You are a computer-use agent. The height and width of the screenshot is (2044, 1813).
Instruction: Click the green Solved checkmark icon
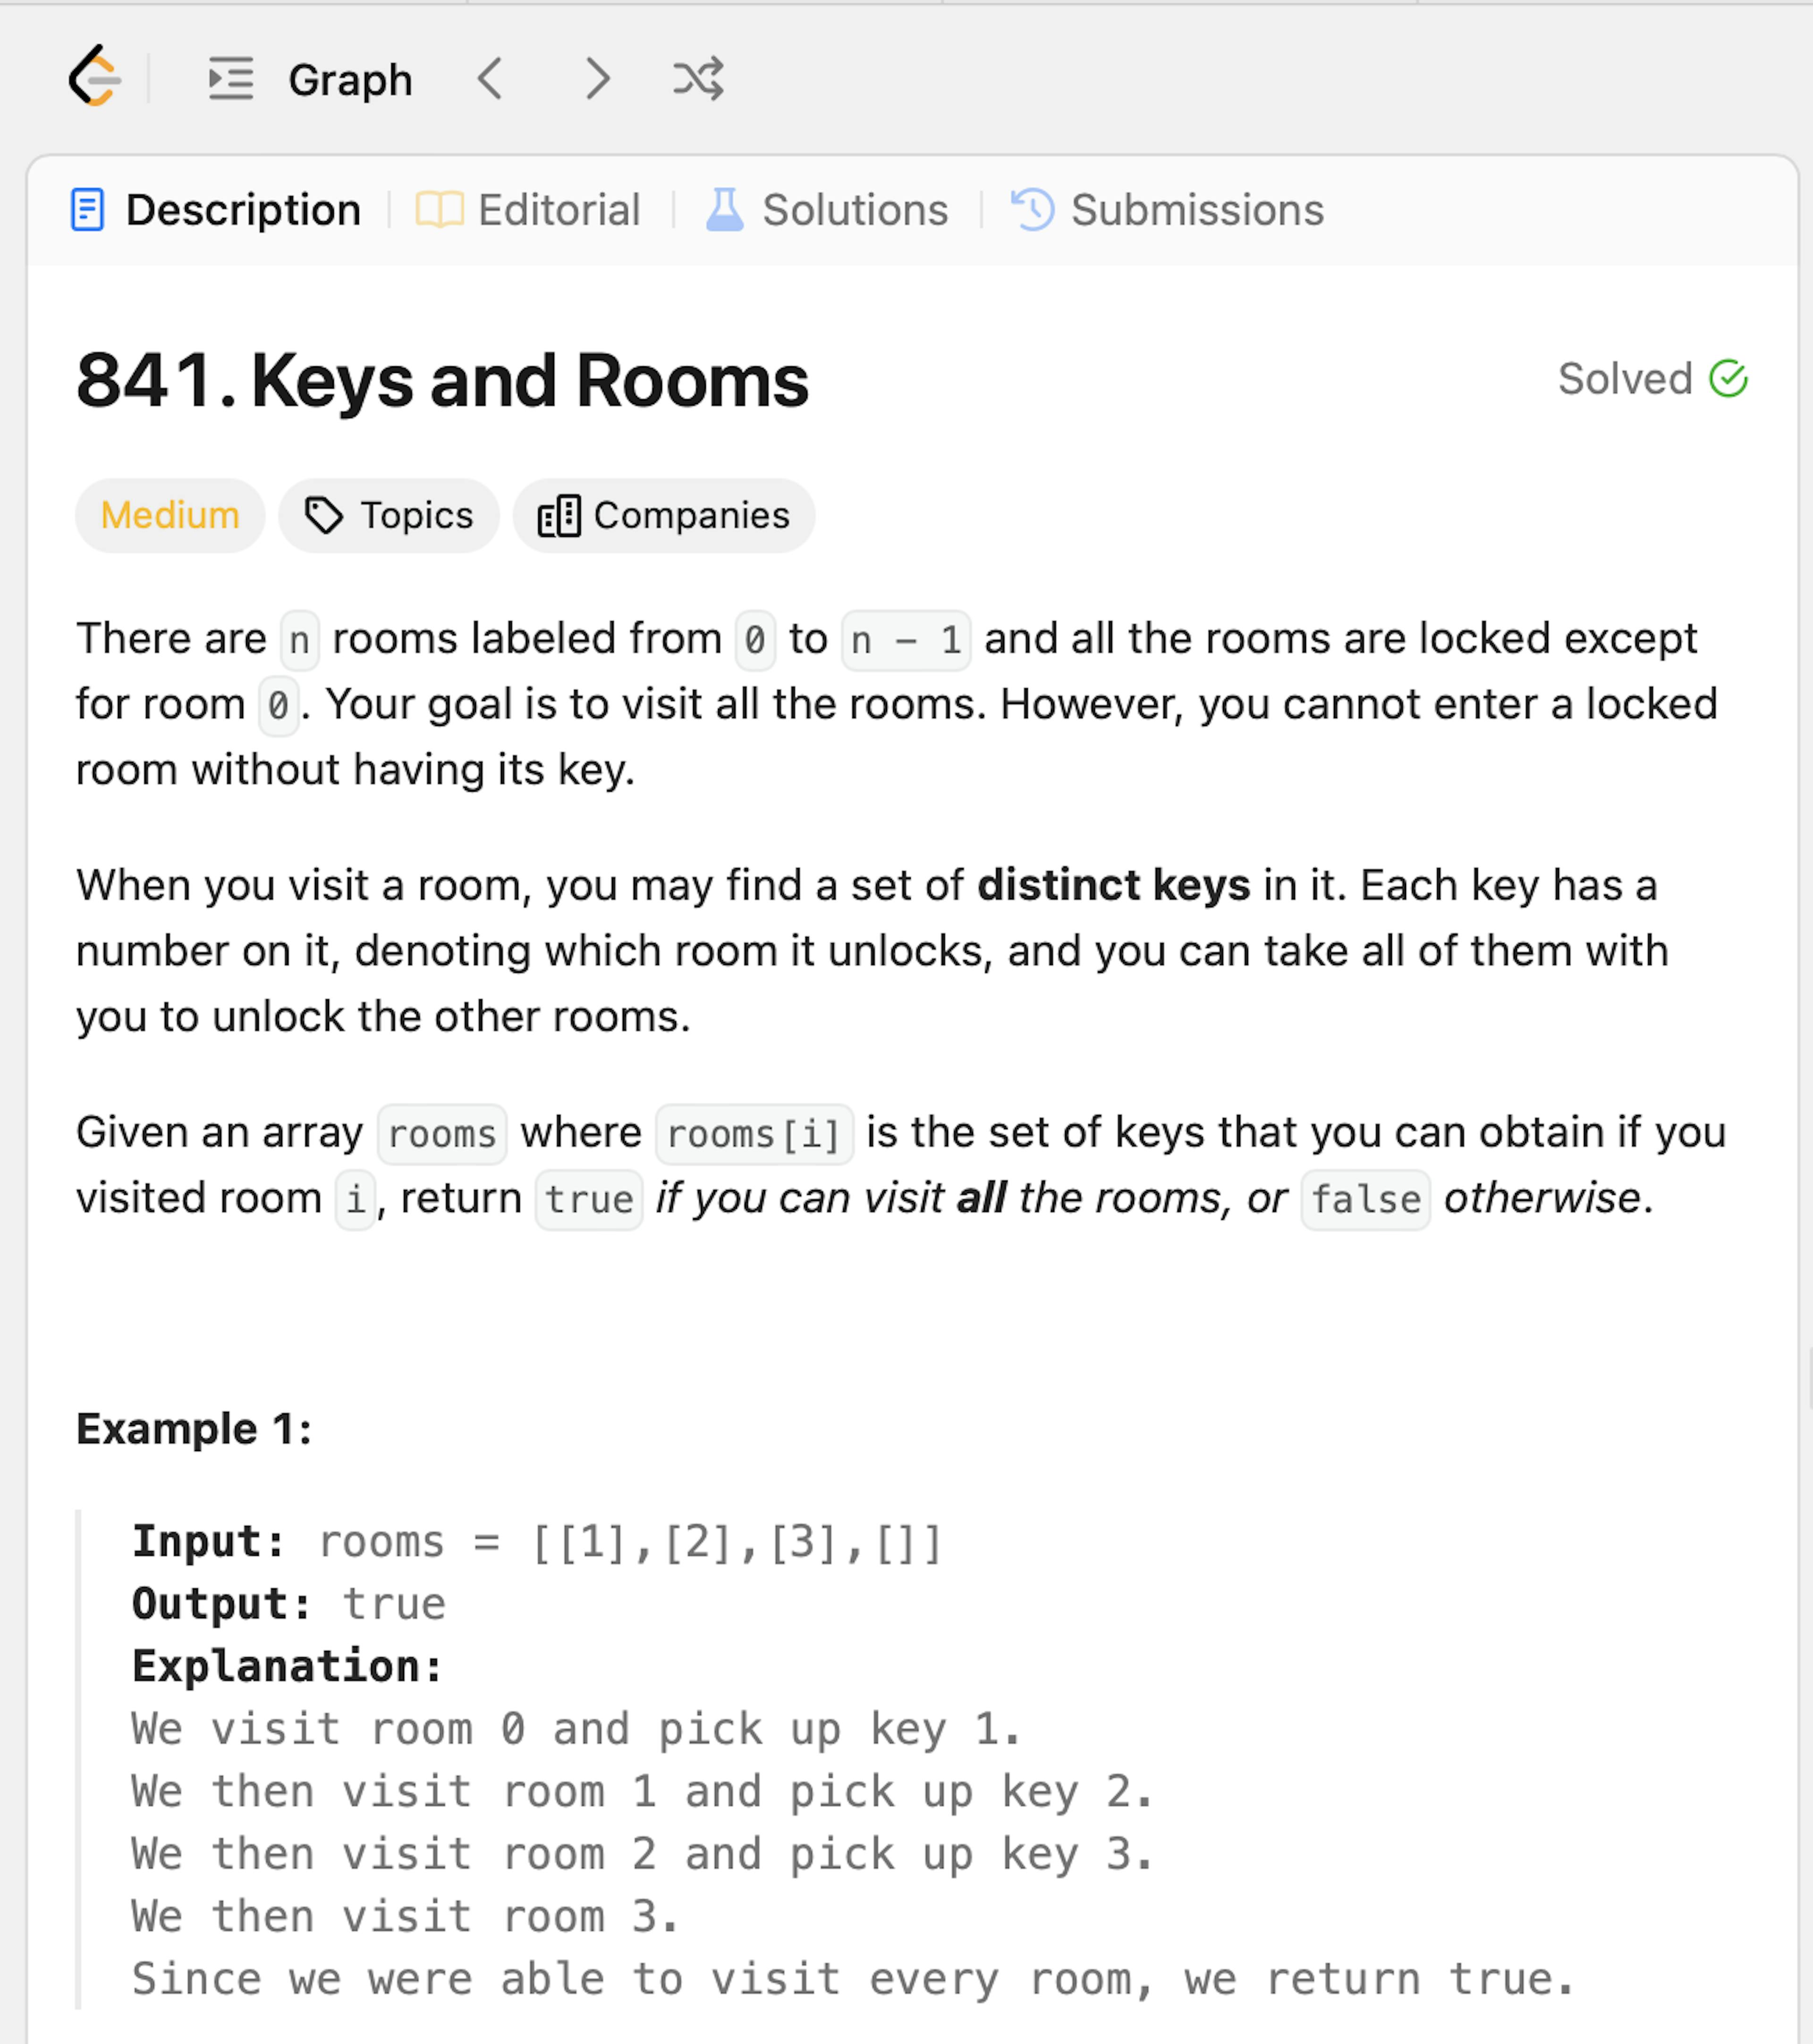pyautogui.click(x=1727, y=379)
